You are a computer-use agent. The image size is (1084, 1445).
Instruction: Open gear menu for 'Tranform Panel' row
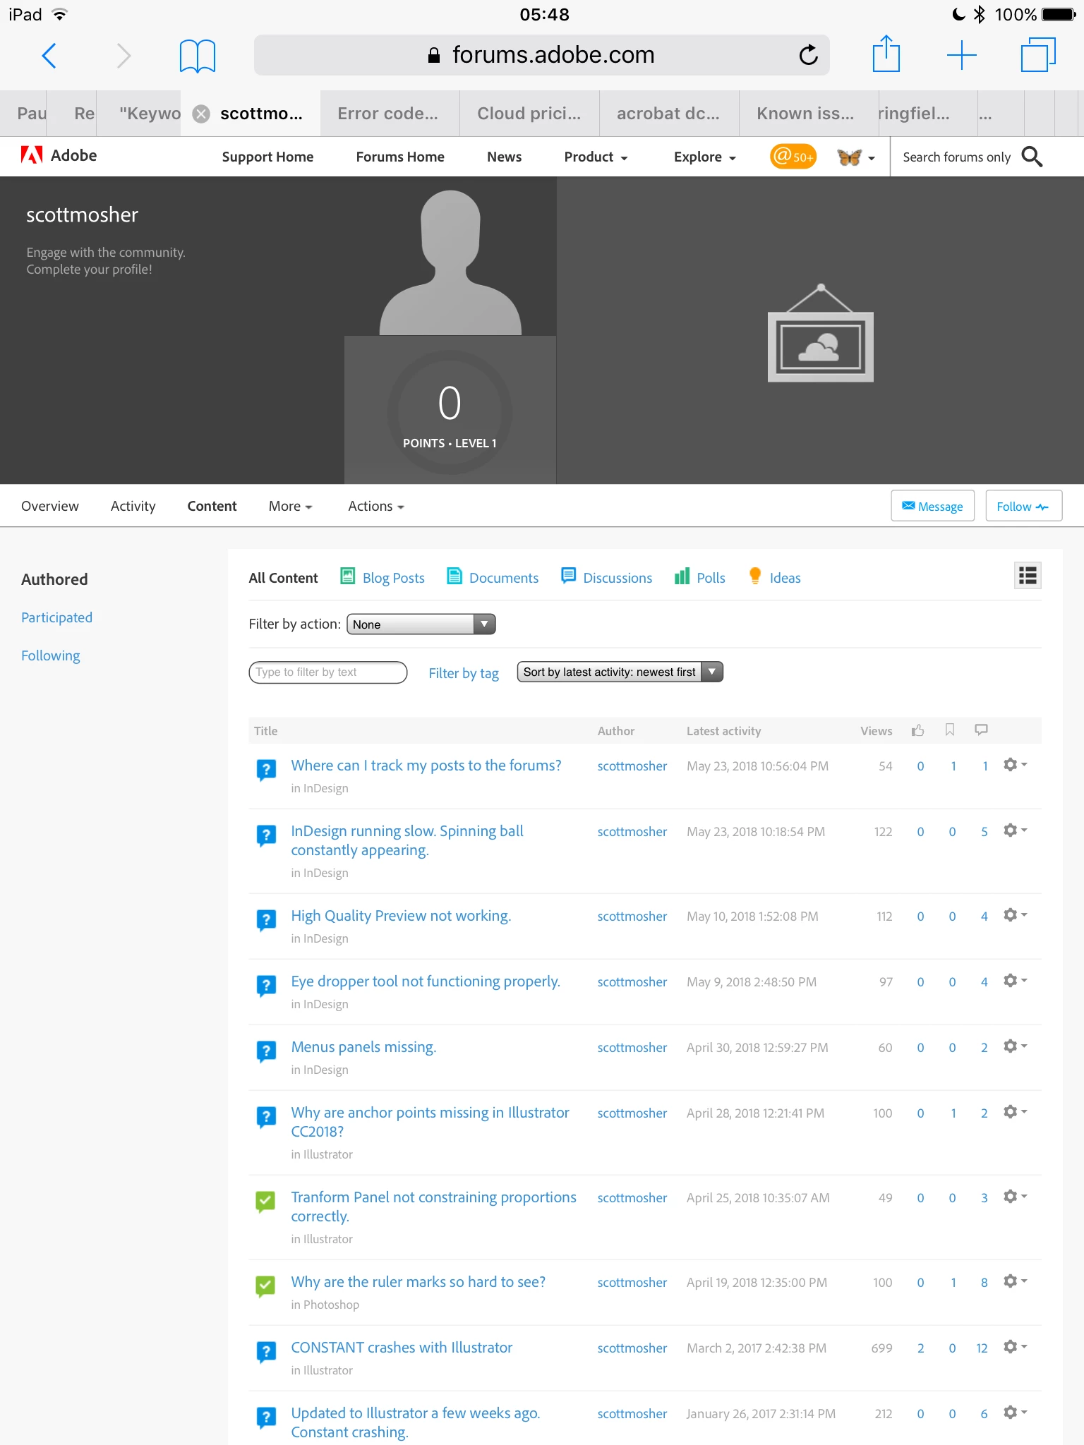1015,1197
